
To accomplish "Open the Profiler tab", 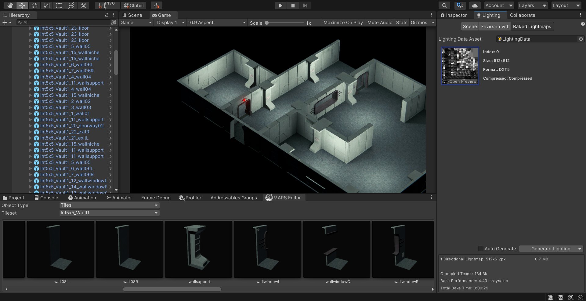I will [x=190, y=198].
